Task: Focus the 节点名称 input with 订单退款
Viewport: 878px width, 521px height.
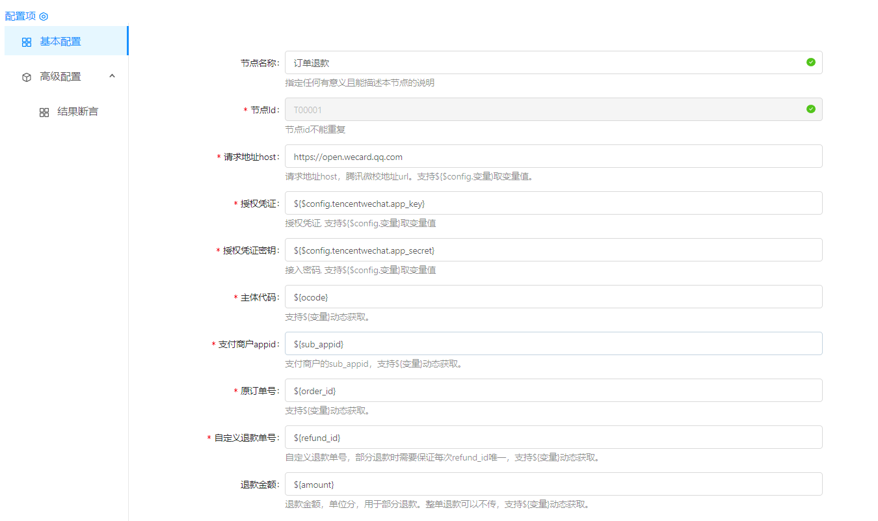Action: 540,62
